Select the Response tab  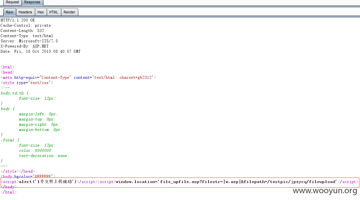point(32,2)
